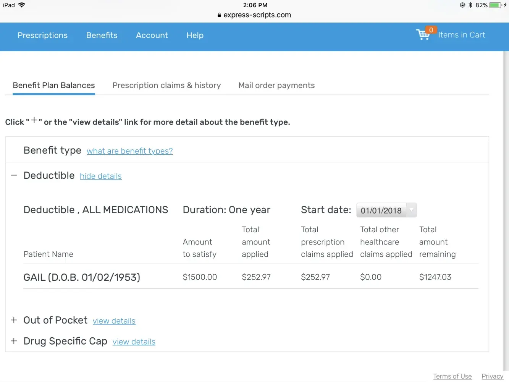The height and width of the screenshot is (382, 509).
Task: Click the $1500.00 amount to satisfy
Action: tap(200, 277)
